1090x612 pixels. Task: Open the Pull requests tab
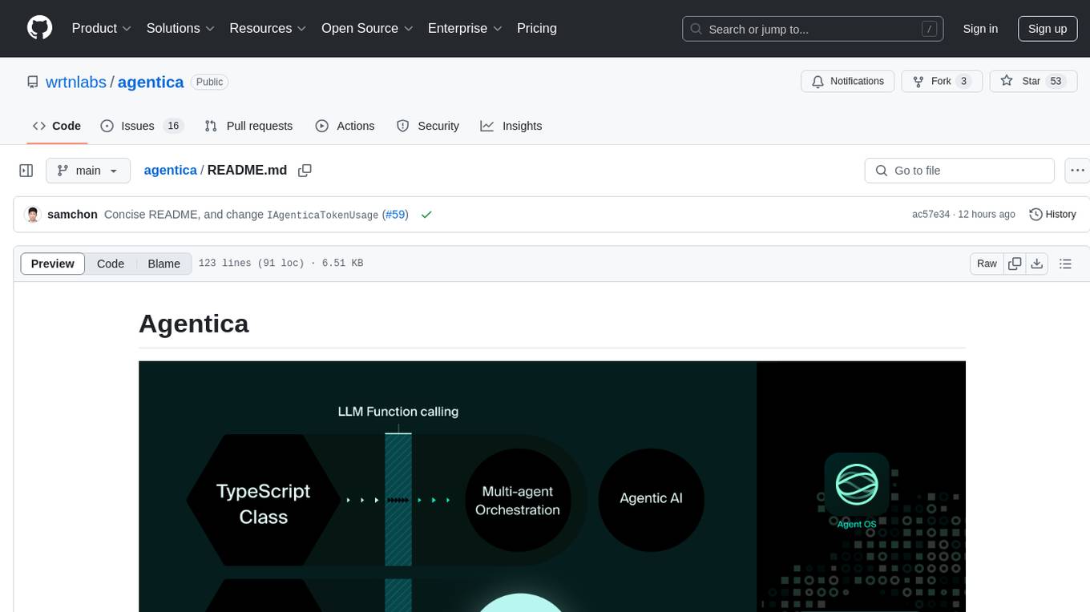[x=248, y=126]
